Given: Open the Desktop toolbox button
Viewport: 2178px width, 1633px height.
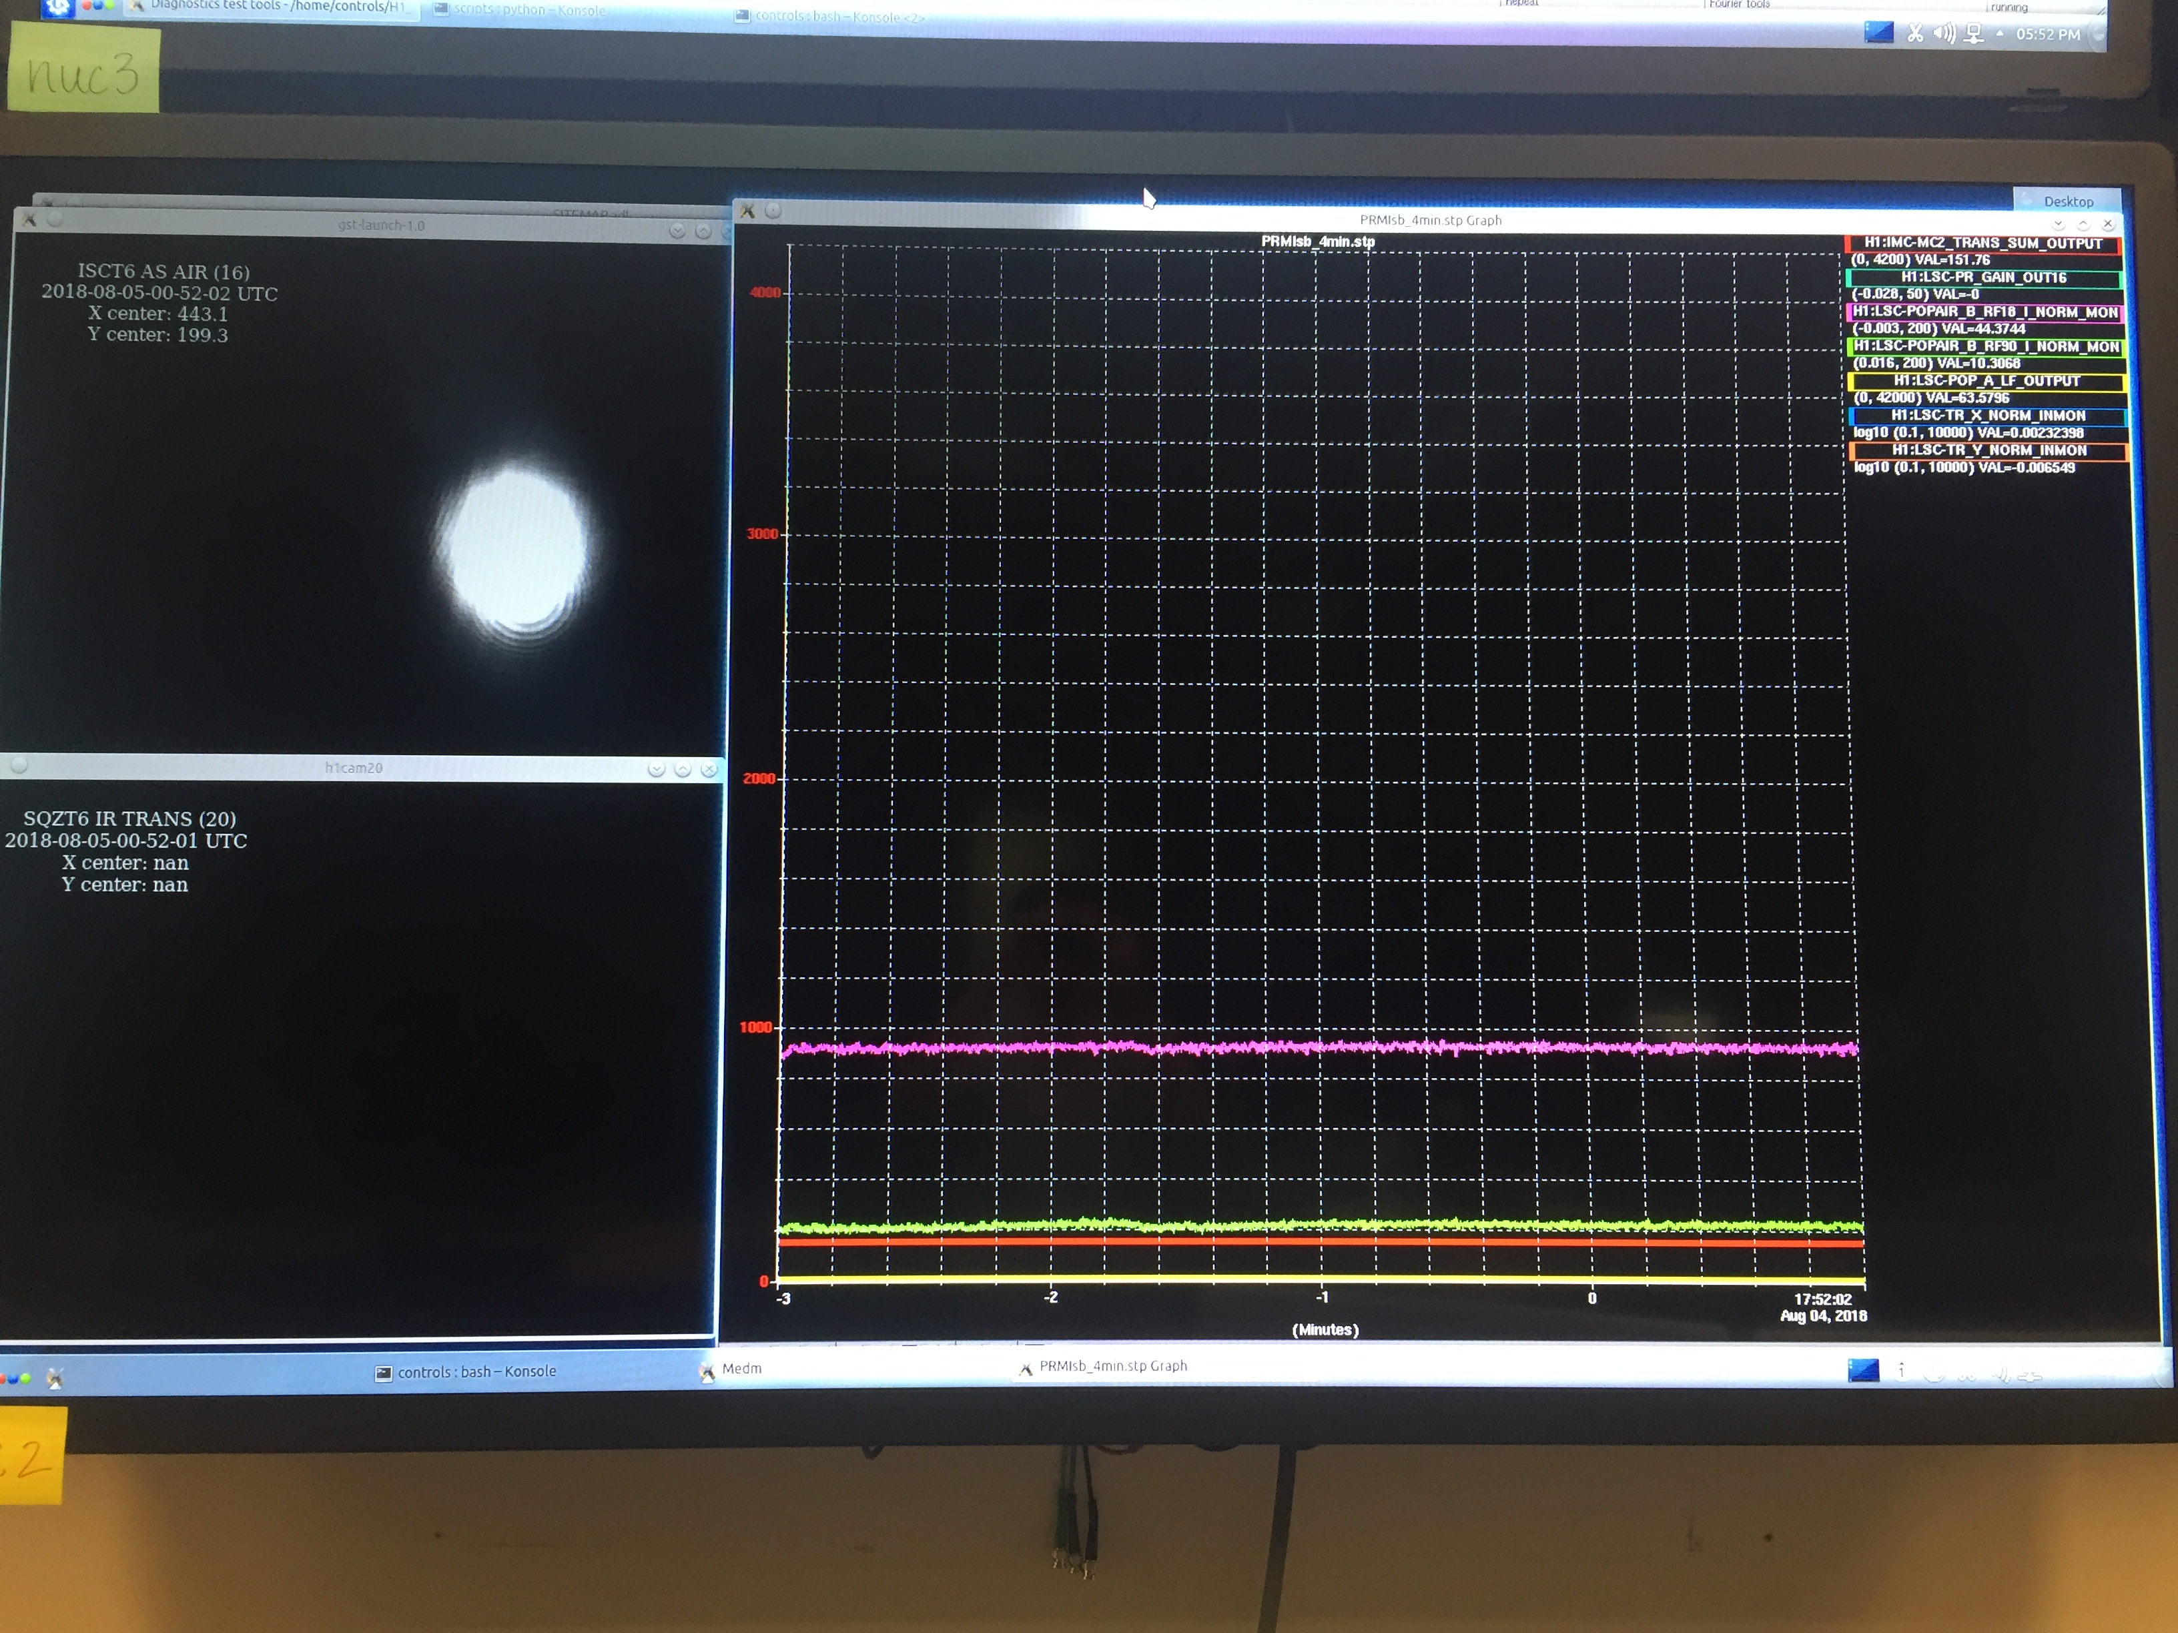Looking at the screenshot, I should [2067, 201].
